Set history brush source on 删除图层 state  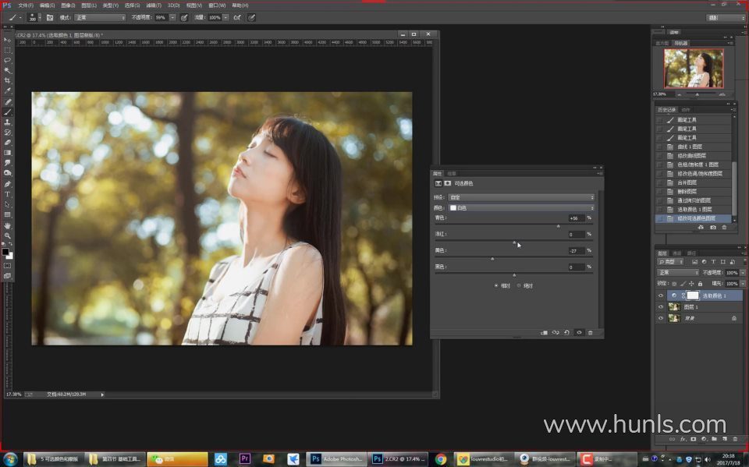click(x=660, y=192)
